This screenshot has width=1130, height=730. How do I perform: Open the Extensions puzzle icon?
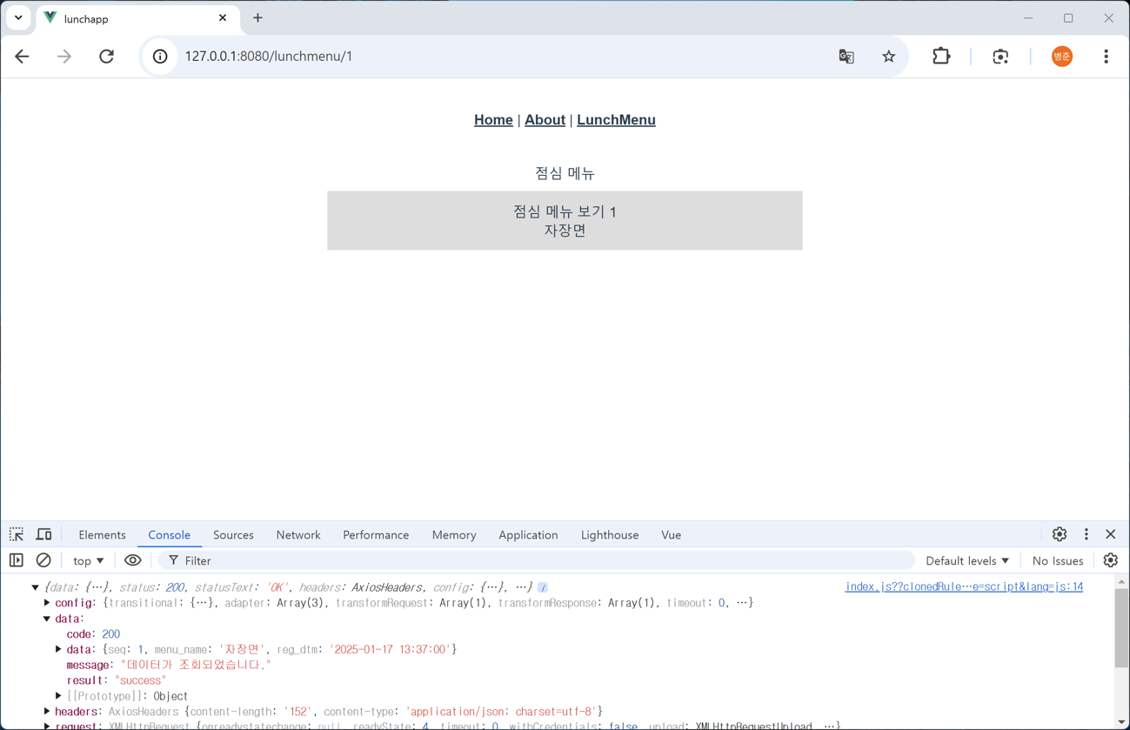[x=941, y=57]
